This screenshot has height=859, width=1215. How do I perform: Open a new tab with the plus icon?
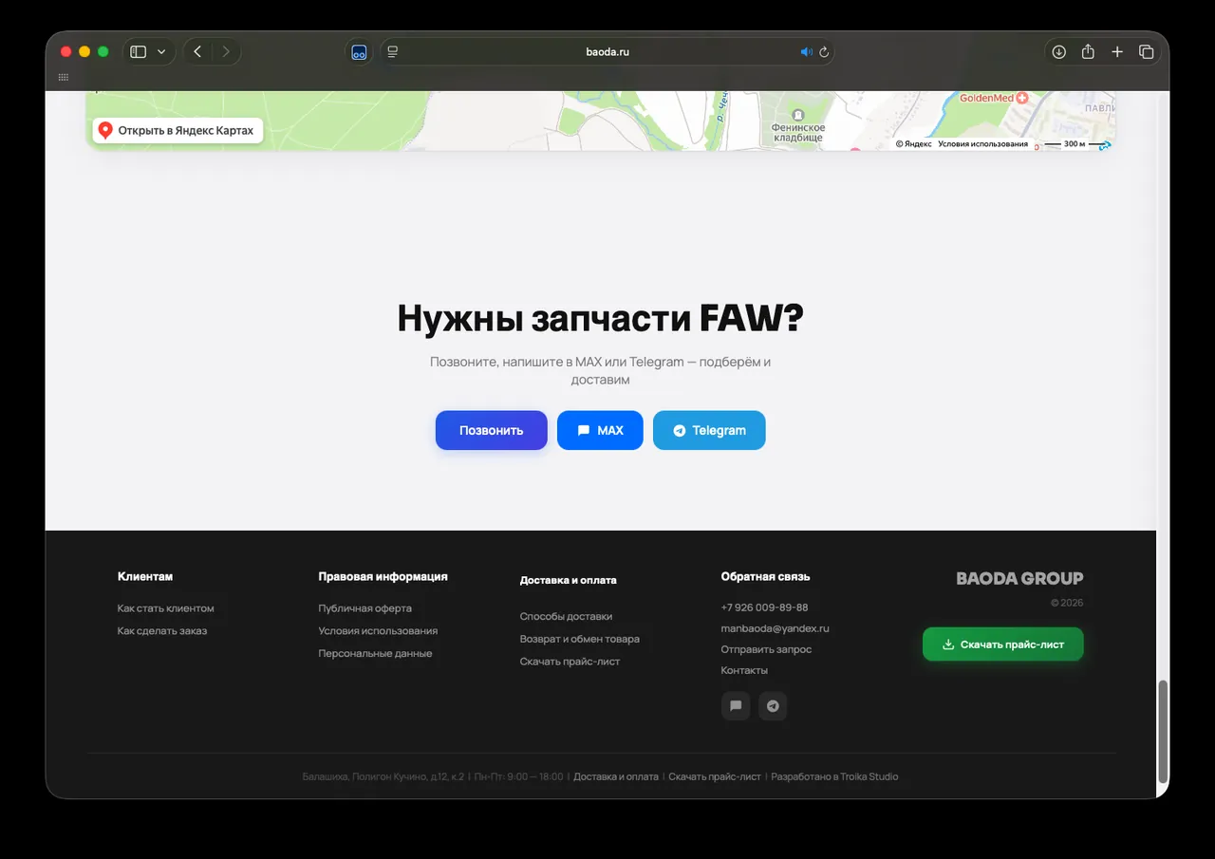tap(1117, 51)
